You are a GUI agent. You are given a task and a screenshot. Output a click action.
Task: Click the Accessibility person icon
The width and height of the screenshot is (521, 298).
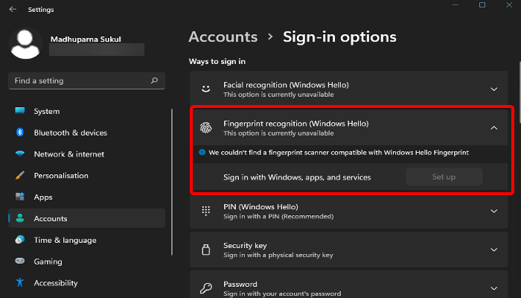pos(20,283)
